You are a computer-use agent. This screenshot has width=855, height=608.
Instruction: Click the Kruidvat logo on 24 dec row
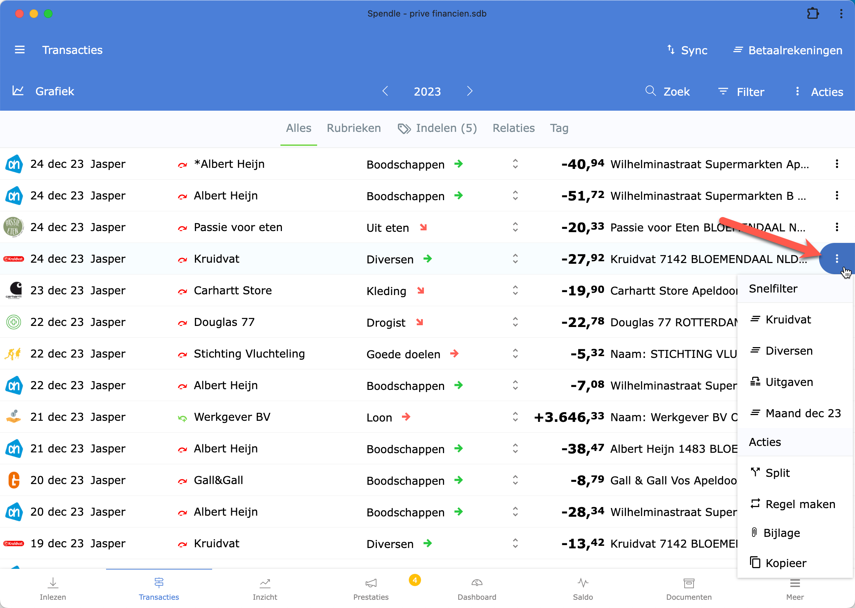click(x=13, y=259)
